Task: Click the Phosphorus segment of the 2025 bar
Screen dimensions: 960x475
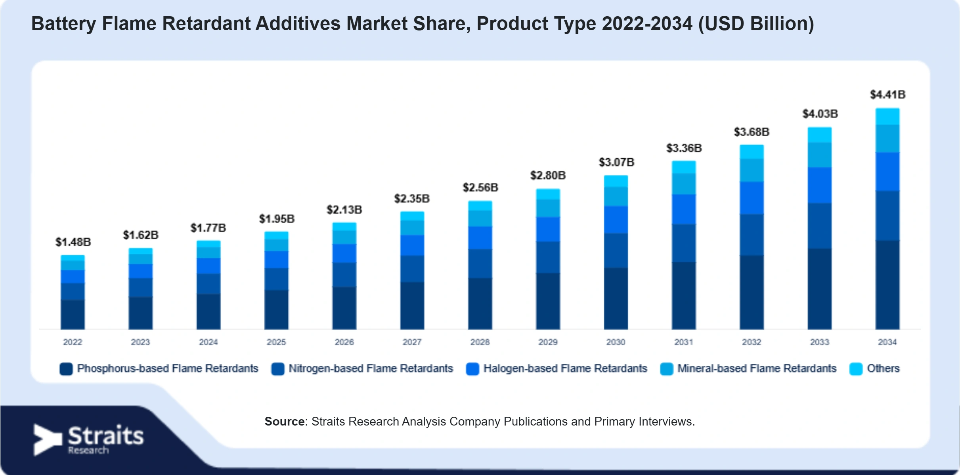Action: 276,310
